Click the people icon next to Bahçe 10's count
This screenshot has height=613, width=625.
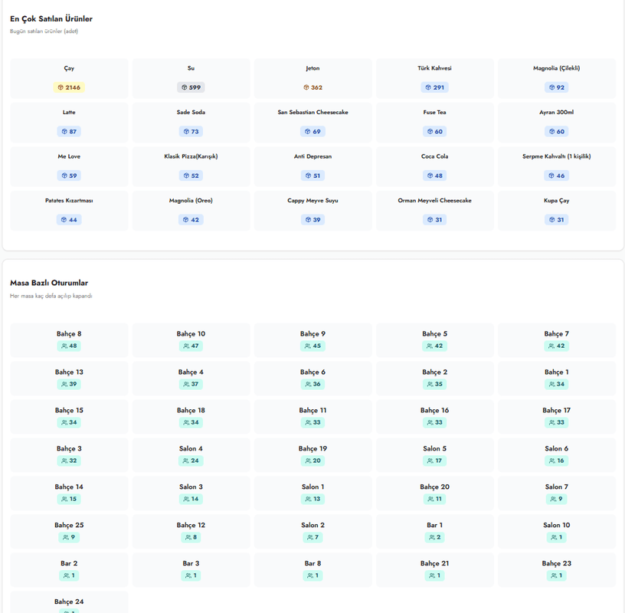[186, 346]
